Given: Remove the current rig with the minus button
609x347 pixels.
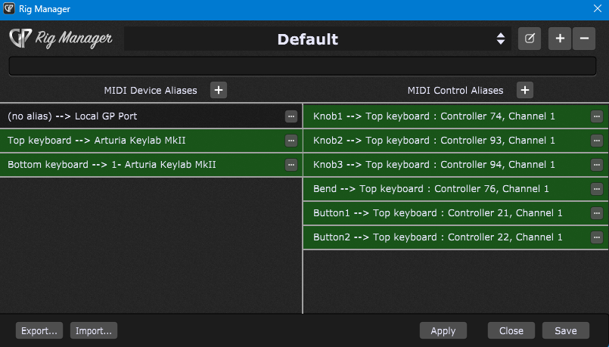Looking at the screenshot, I should (584, 39).
